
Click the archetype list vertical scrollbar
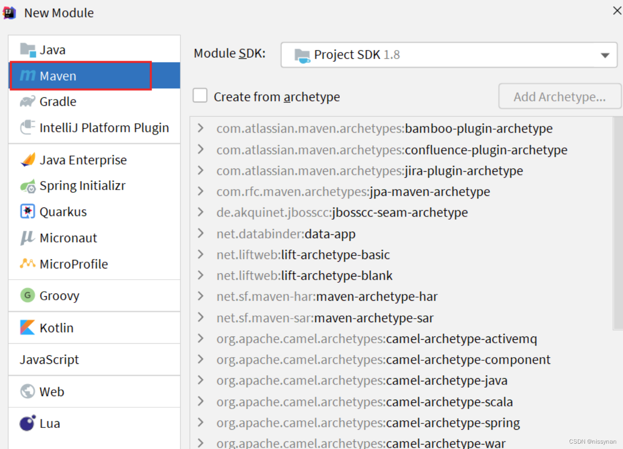617,224
